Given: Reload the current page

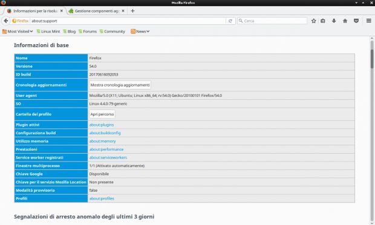Looking at the screenshot, I should coord(230,21).
